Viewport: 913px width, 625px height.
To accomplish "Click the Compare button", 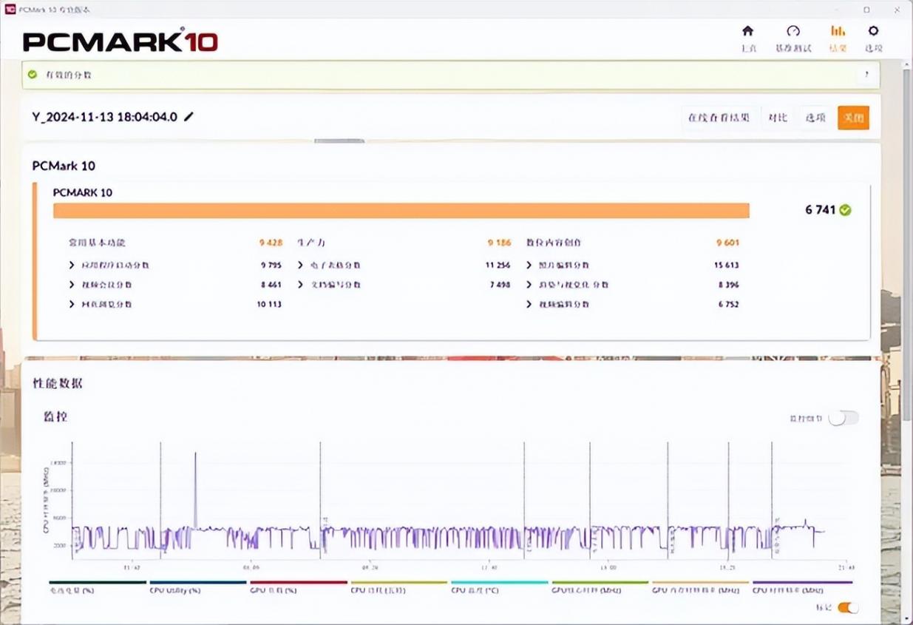I will pyautogui.click(x=777, y=118).
